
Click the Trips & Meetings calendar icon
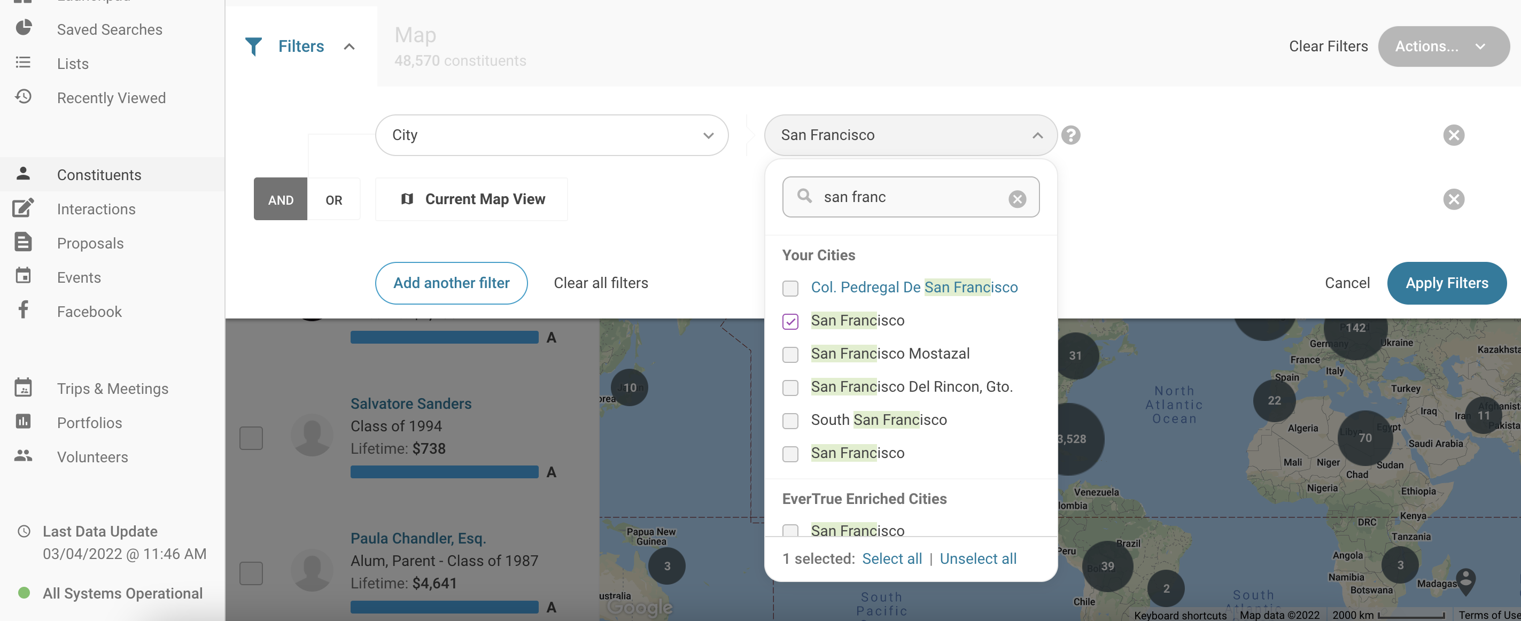[x=24, y=388]
